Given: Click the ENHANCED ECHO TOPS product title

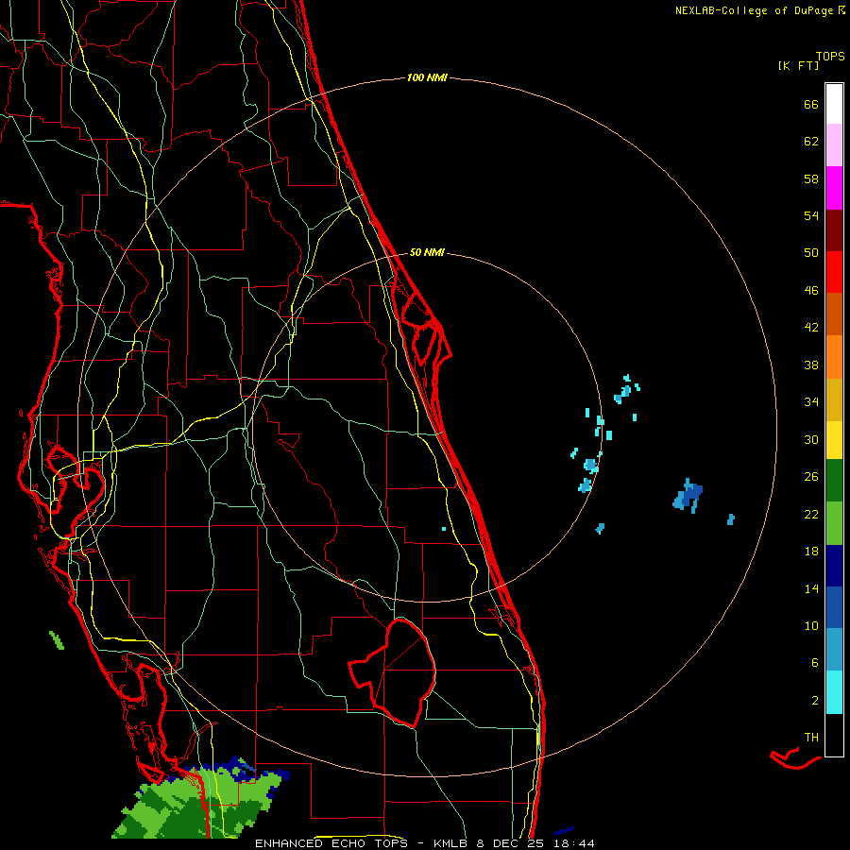Looking at the screenshot, I should [x=331, y=843].
